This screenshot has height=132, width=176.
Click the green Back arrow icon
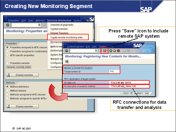[111, 51]
